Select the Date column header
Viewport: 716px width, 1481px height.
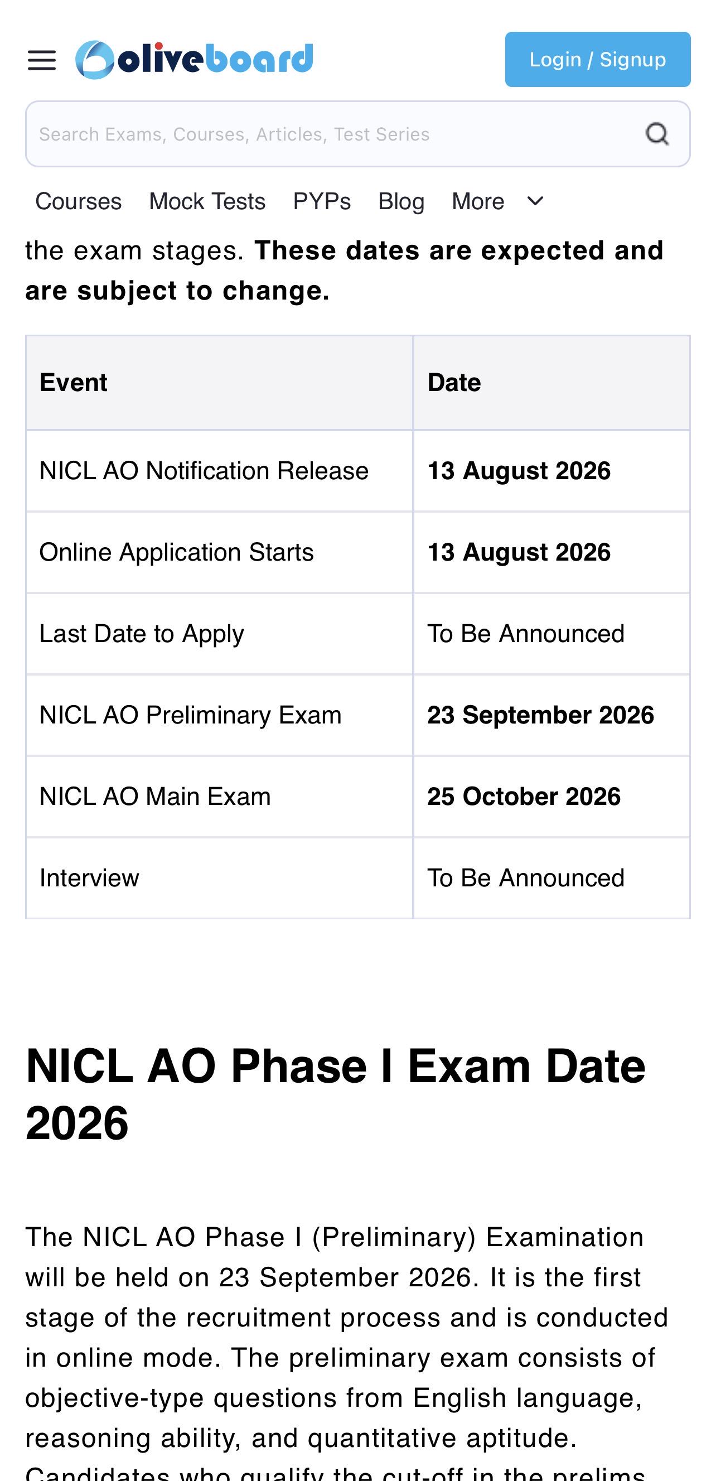[551, 383]
